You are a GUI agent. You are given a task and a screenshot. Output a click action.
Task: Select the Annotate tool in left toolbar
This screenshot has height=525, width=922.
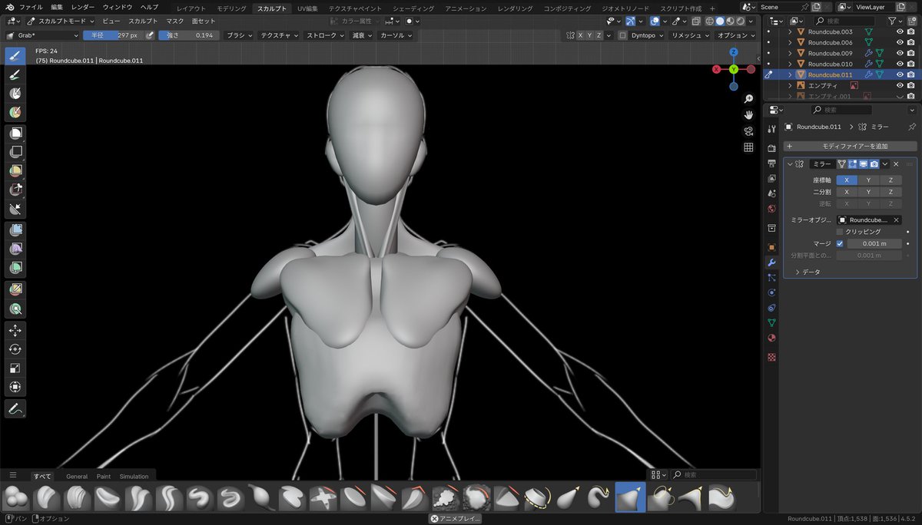[15, 409]
